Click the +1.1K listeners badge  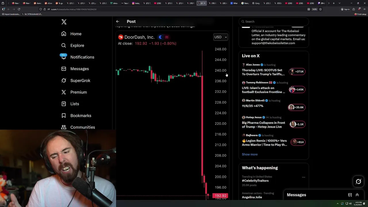297,124
